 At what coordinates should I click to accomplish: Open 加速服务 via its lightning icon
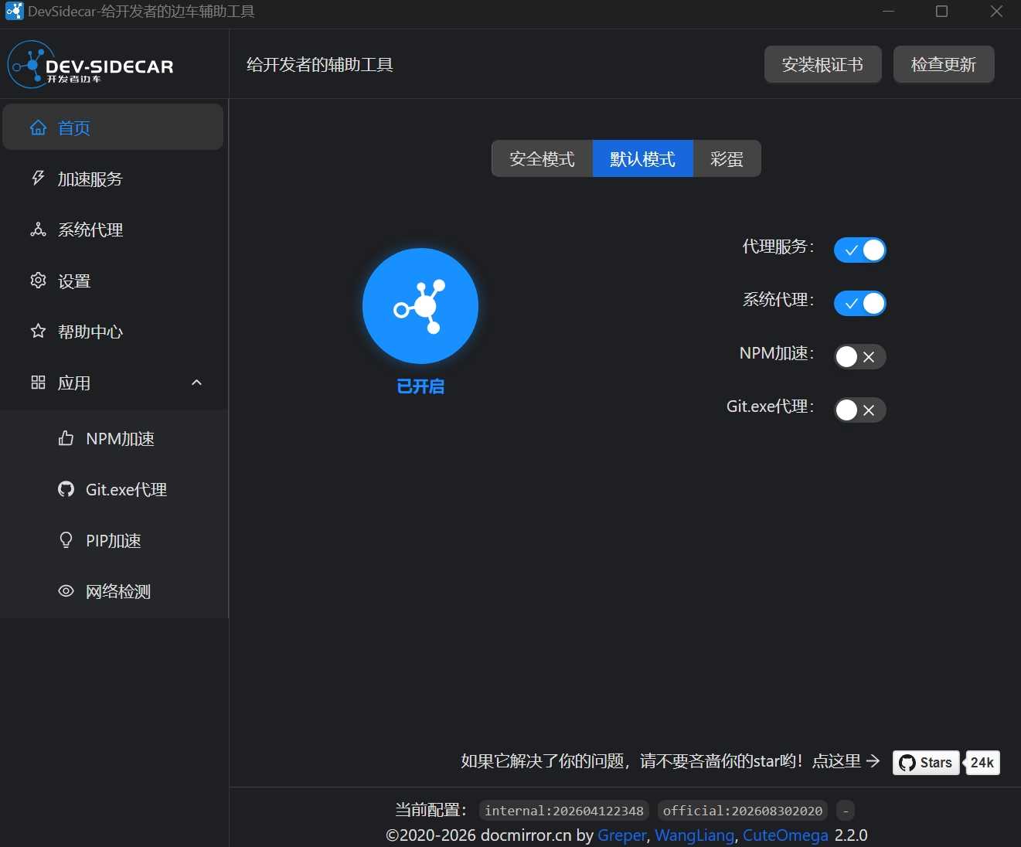tap(38, 179)
